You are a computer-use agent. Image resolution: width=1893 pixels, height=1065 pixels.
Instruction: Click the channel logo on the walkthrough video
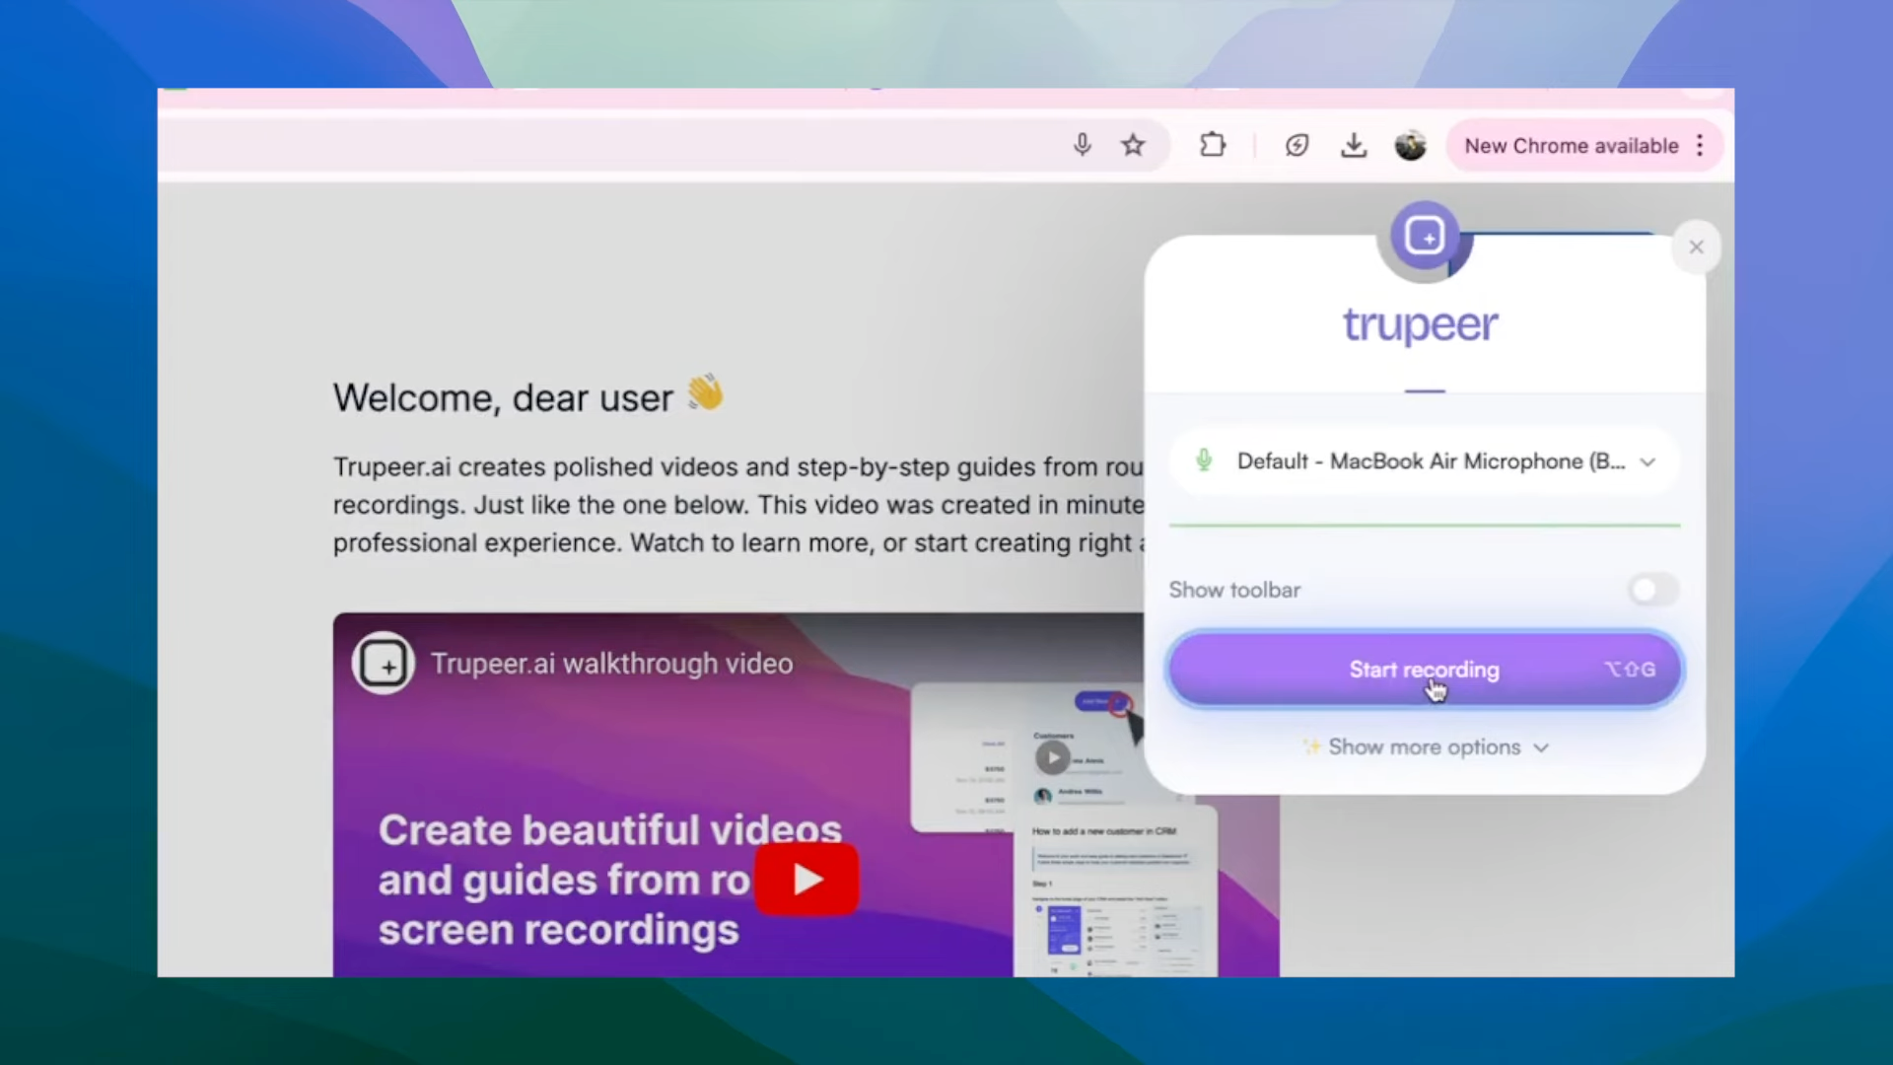pos(383,664)
